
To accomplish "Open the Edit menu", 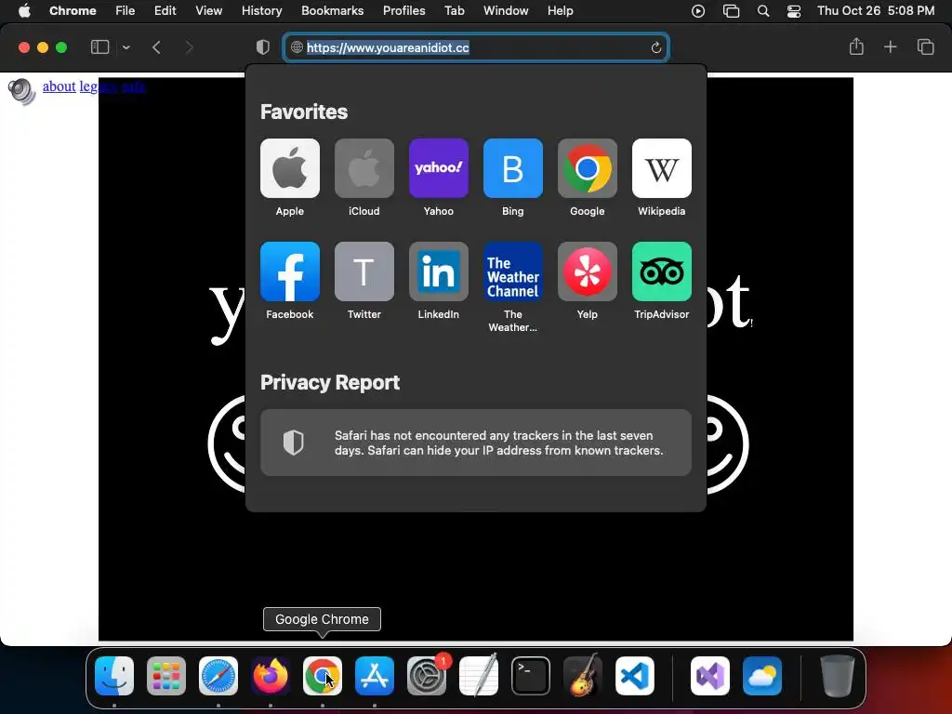I will tap(165, 10).
